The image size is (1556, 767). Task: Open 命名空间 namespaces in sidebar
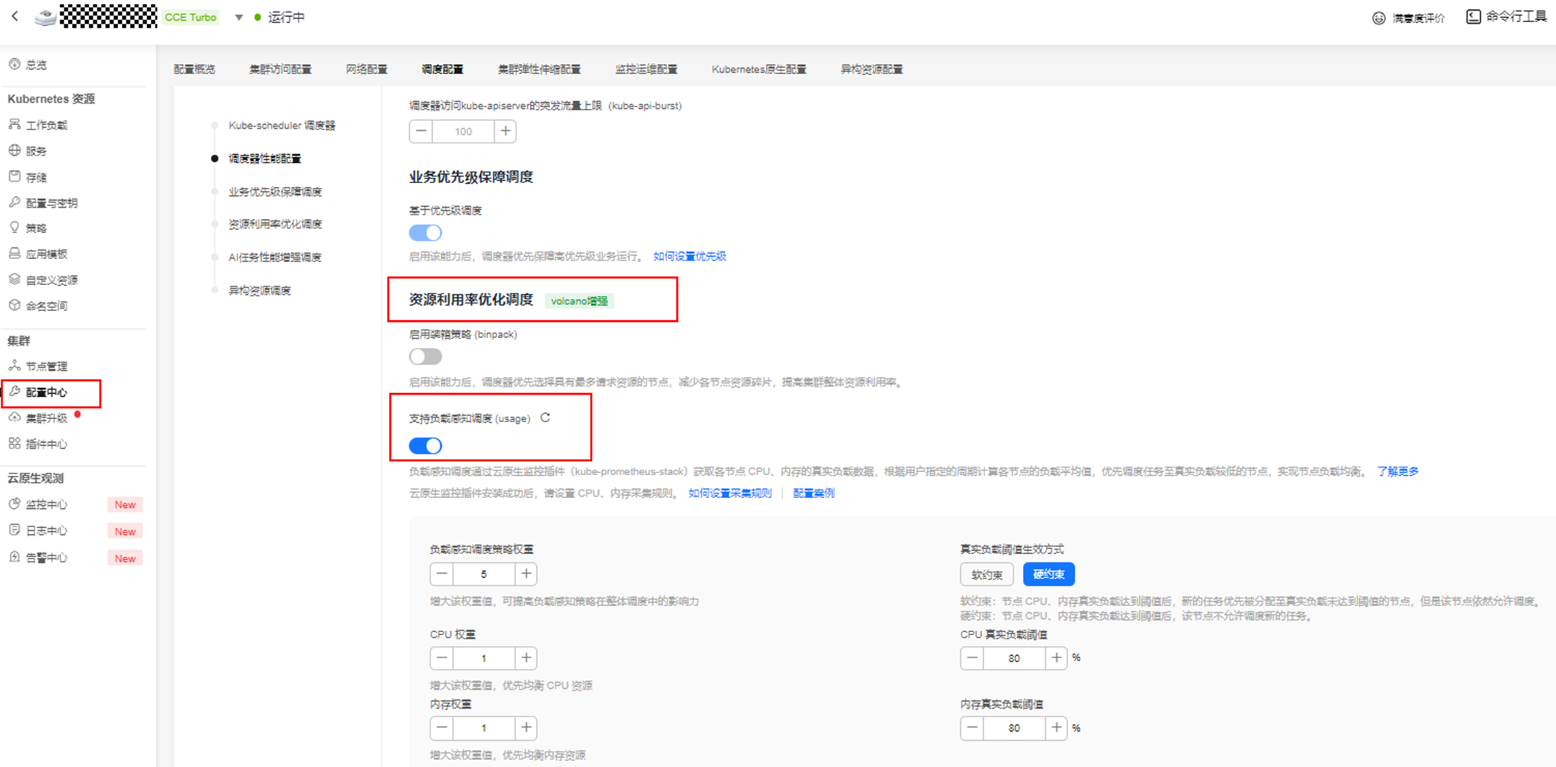[38, 306]
